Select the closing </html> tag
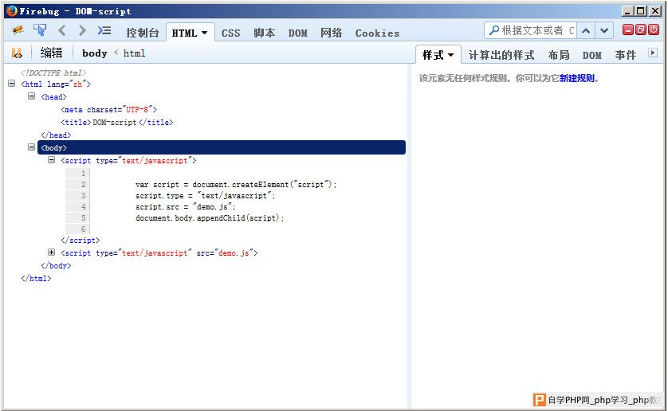 [x=36, y=278]
